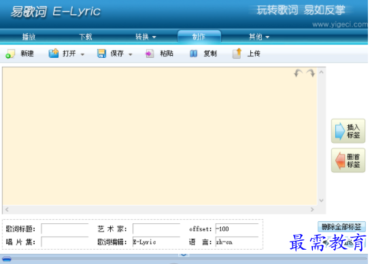The height and width of the screenshot is (264, 372).
Task: Click the New (新建) lyric icon
Action: (10, 54)
